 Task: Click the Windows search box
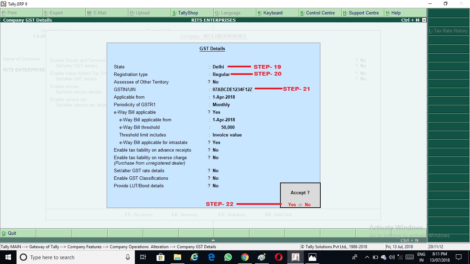coord(75,257)
